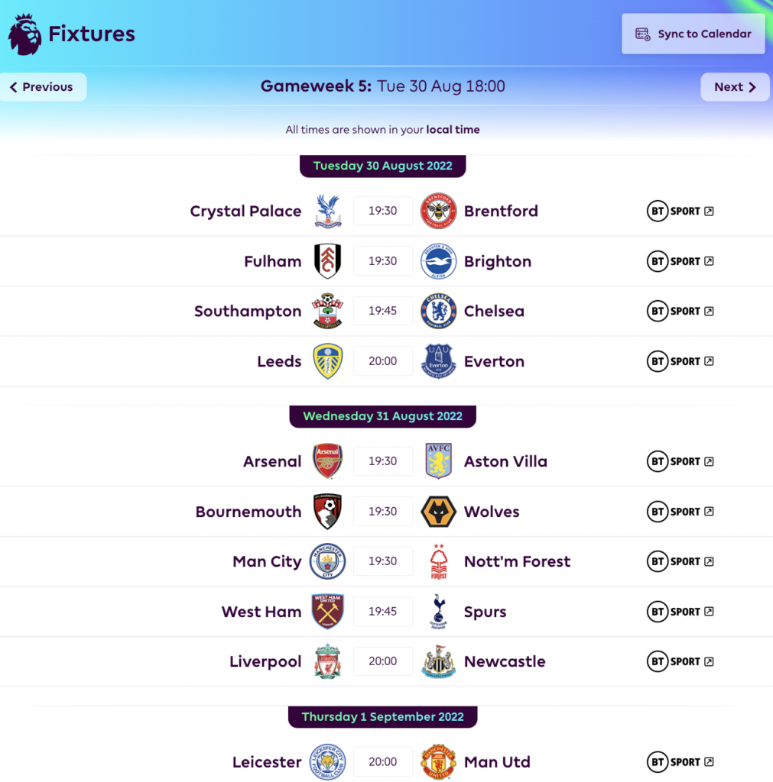Click the calendar icon inside Sync to Calendar
Image resolution: width=773 pixels, height=782 pixels.
coord(642,34)
